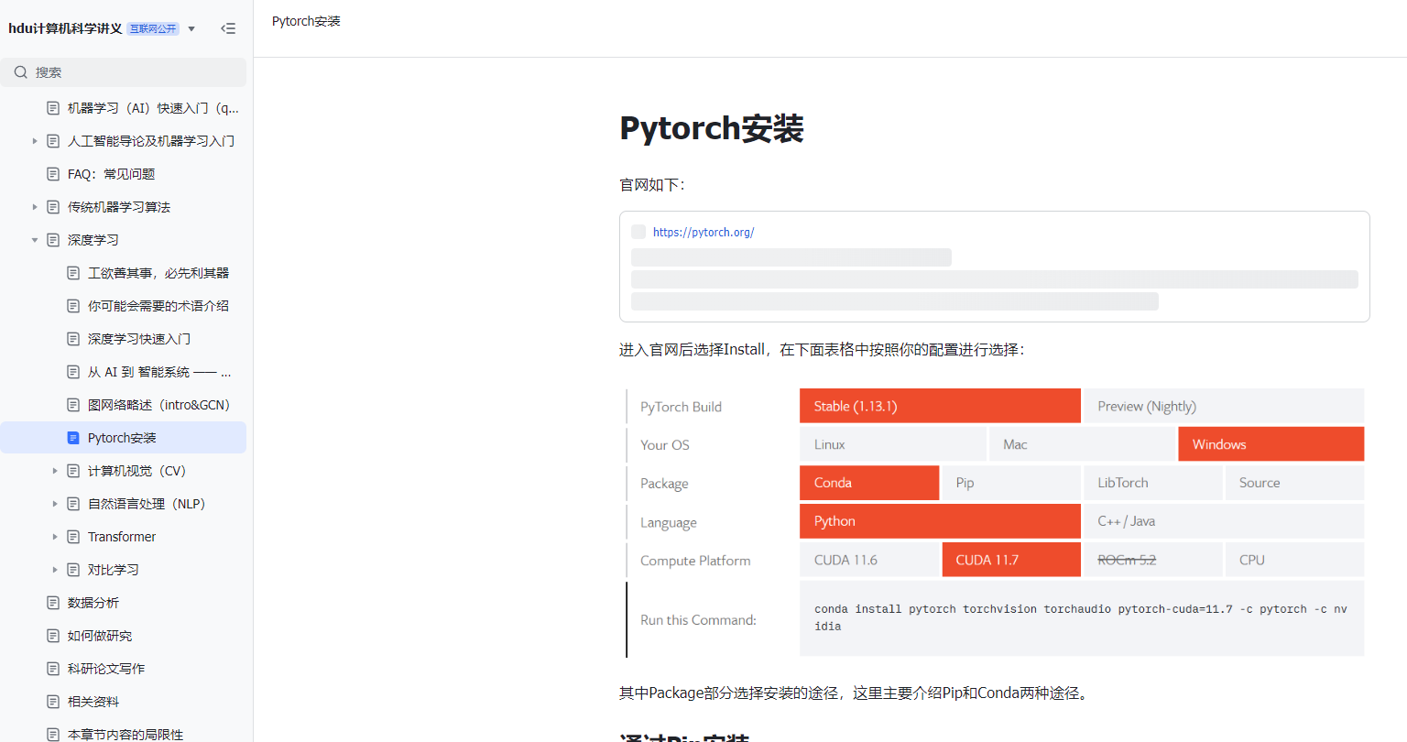Open 如何做研究 page in sidebar

coord(100,636)
